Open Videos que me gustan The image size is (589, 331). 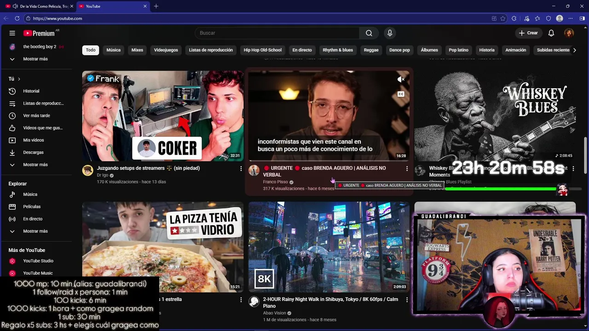36,128
